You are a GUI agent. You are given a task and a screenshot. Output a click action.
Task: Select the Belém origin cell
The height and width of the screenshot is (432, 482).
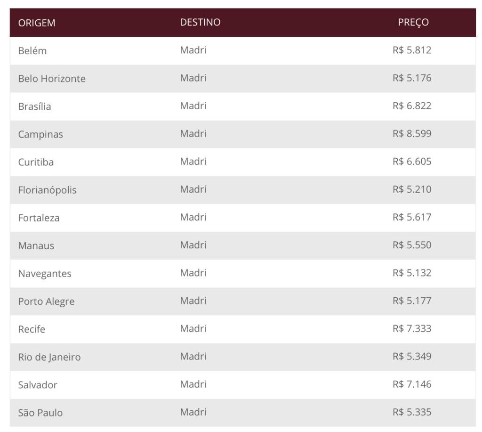tap(32, 50)
